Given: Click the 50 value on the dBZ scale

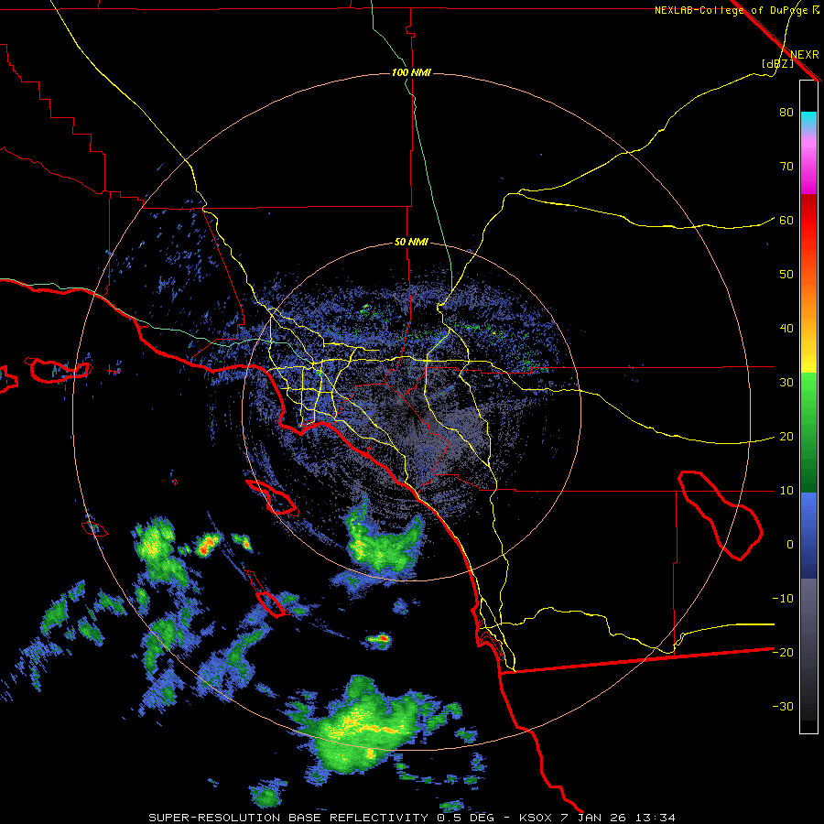Looking at the screenshot, I should (786, 275).
